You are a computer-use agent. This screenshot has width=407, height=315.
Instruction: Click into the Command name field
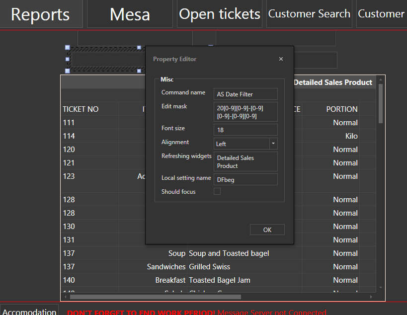click(245, 94)
